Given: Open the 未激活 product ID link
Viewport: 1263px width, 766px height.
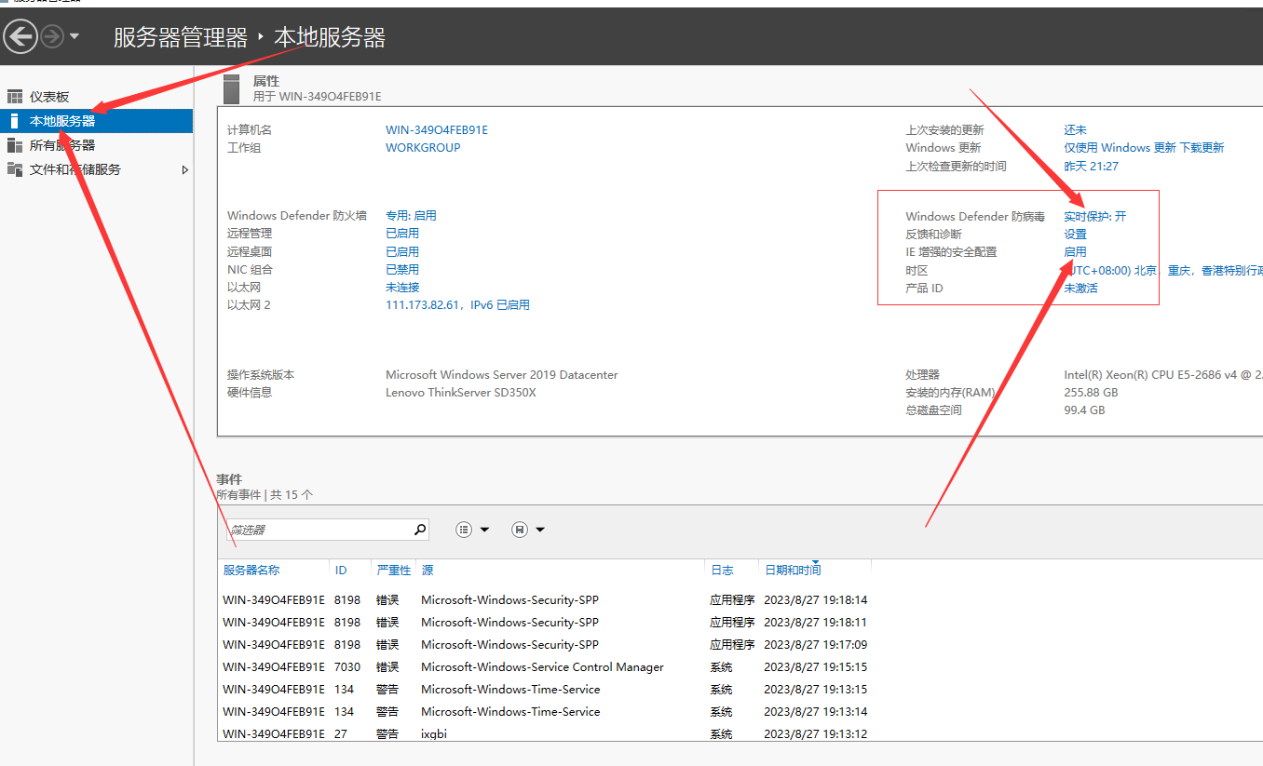Looking at the screenshot, I should (x=1080, y=289).
